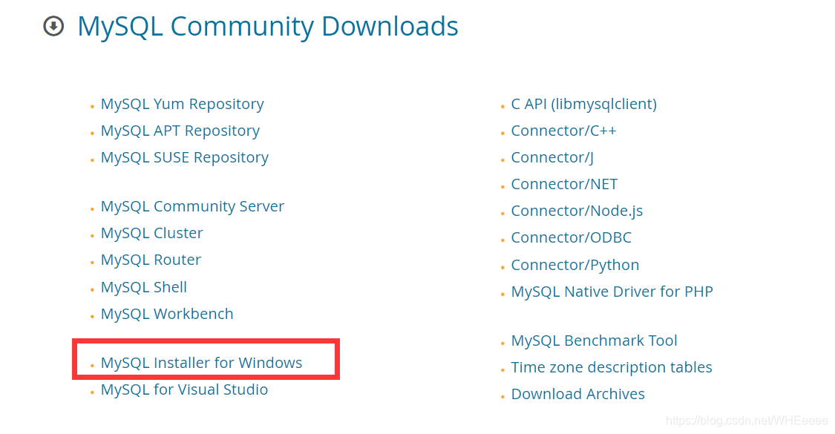Open MySQL for Visual Studio
The height and width of the screenshot is (434, 835).
coord(184,389)
